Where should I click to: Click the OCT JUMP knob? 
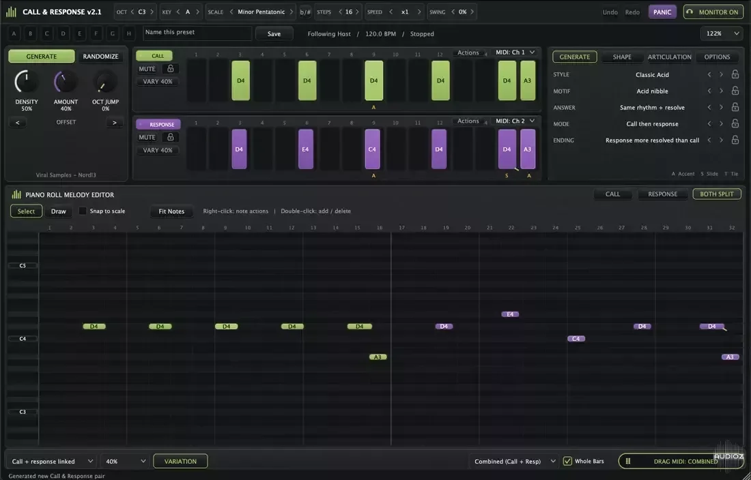[x=105, y=82]
